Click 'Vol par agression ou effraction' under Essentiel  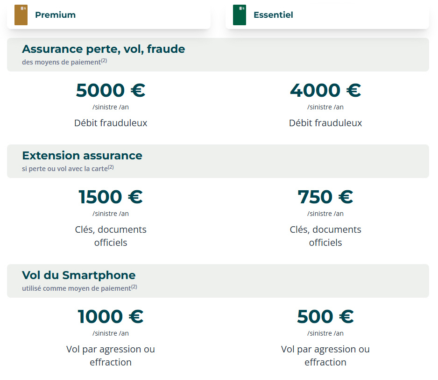click(325, 356)
